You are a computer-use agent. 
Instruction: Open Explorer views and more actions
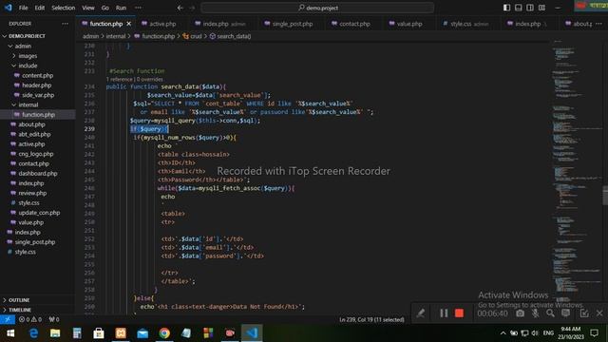coord(66,24)
